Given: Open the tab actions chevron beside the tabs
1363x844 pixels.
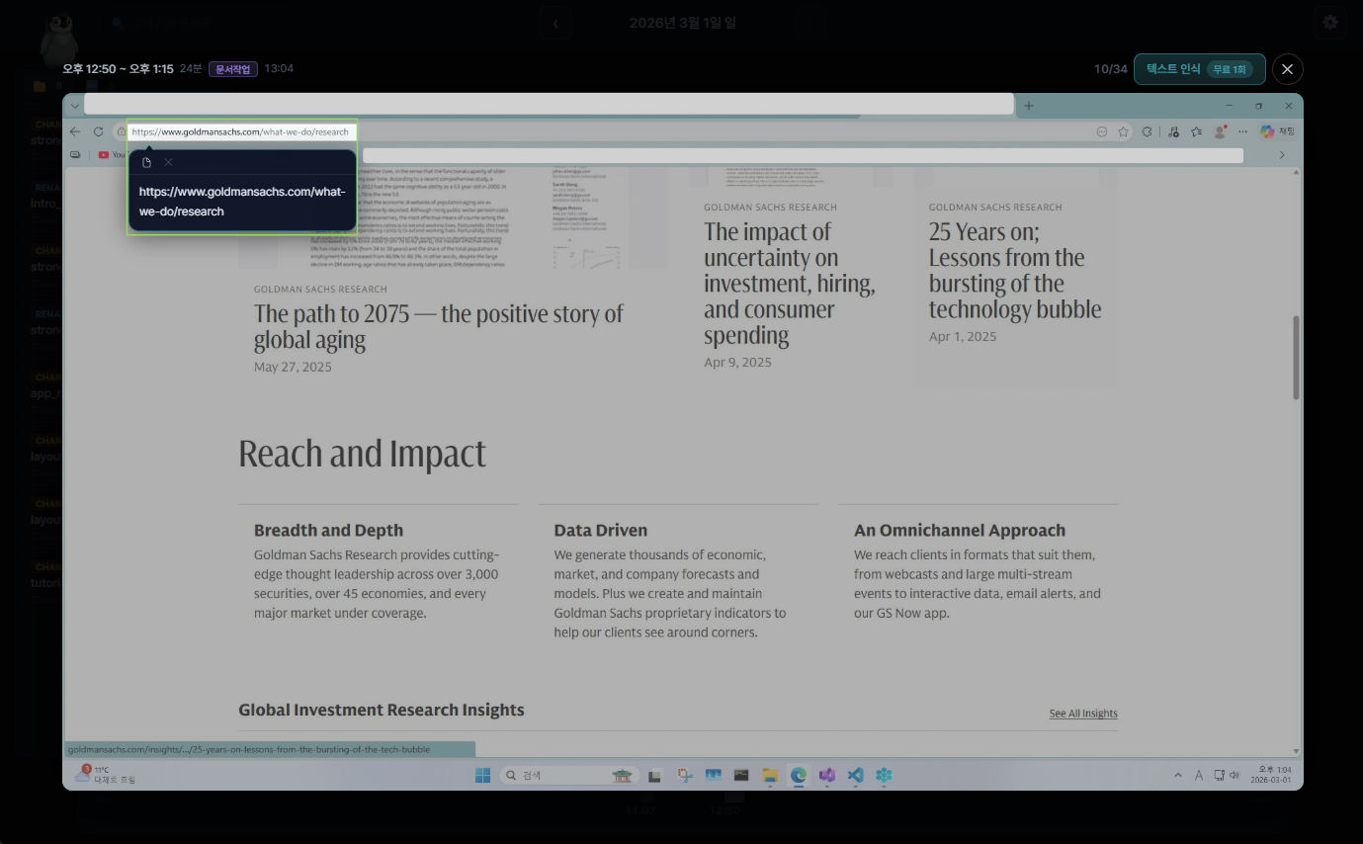Looking at the screenshot, I should pos(75,106).
